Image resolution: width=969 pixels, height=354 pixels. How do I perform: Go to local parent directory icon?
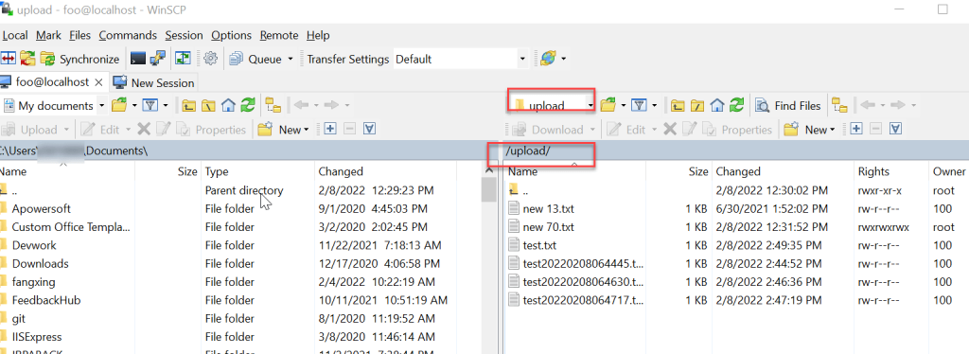[x=188, y=106]
